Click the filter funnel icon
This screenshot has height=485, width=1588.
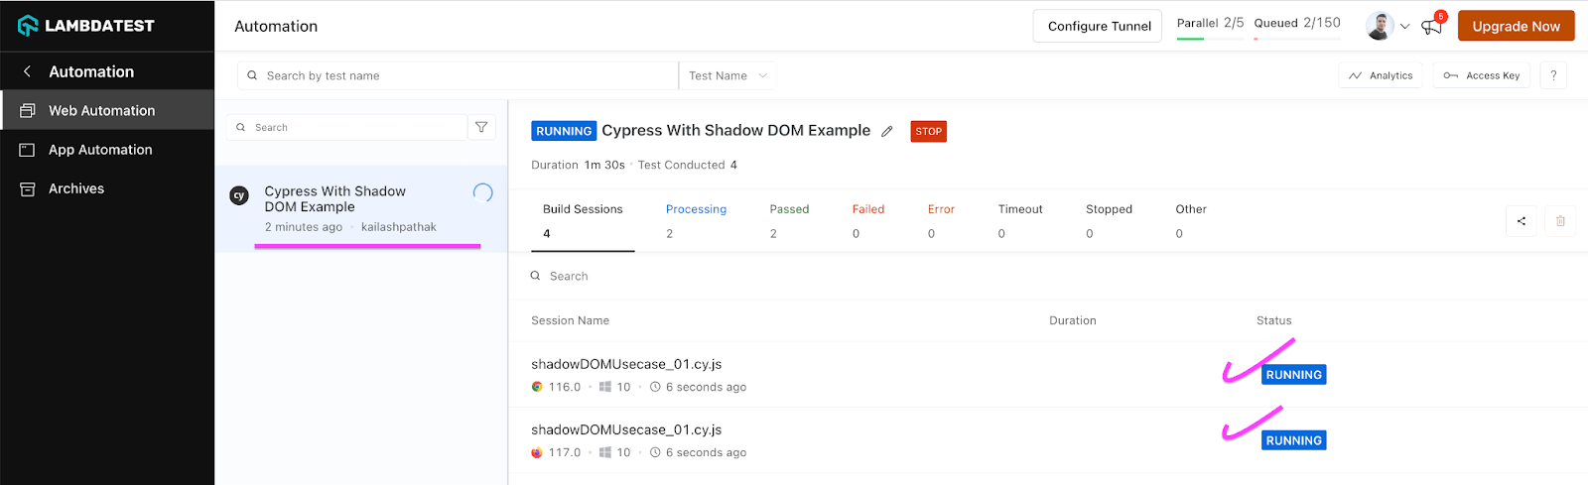tap(481, 127)
